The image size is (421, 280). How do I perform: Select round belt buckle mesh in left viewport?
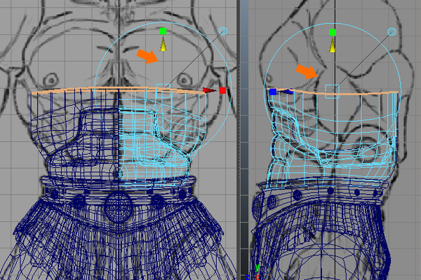pos(118,206)
